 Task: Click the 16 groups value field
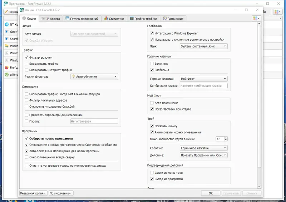coord(220,139)
